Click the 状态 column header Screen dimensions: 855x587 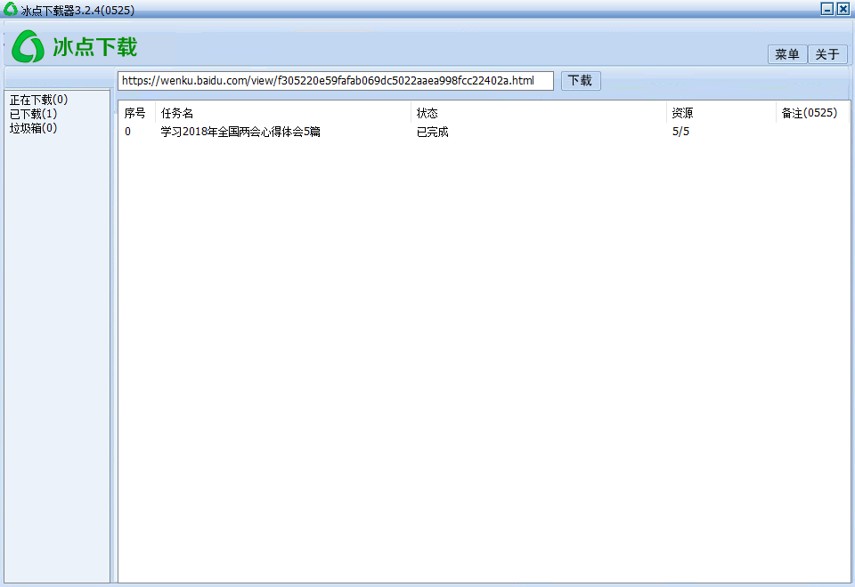click(x=539, y=113)
